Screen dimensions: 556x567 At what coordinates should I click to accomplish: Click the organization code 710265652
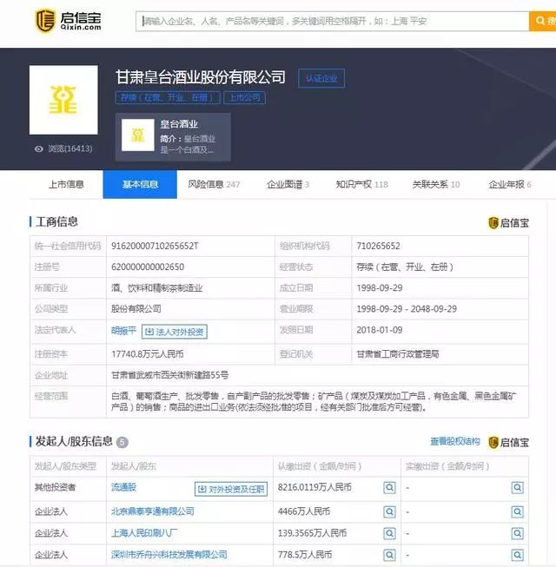pyautogui.click(x=379, y=247)
